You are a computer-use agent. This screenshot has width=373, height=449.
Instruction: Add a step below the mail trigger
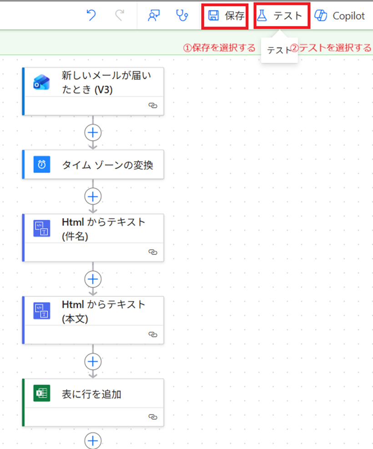[x=93, y=132]
